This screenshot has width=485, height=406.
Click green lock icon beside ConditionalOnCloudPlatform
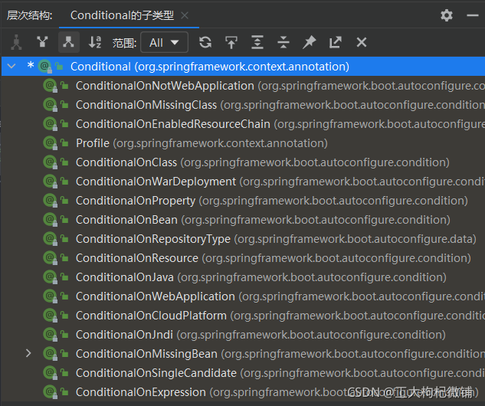[64, 316]
